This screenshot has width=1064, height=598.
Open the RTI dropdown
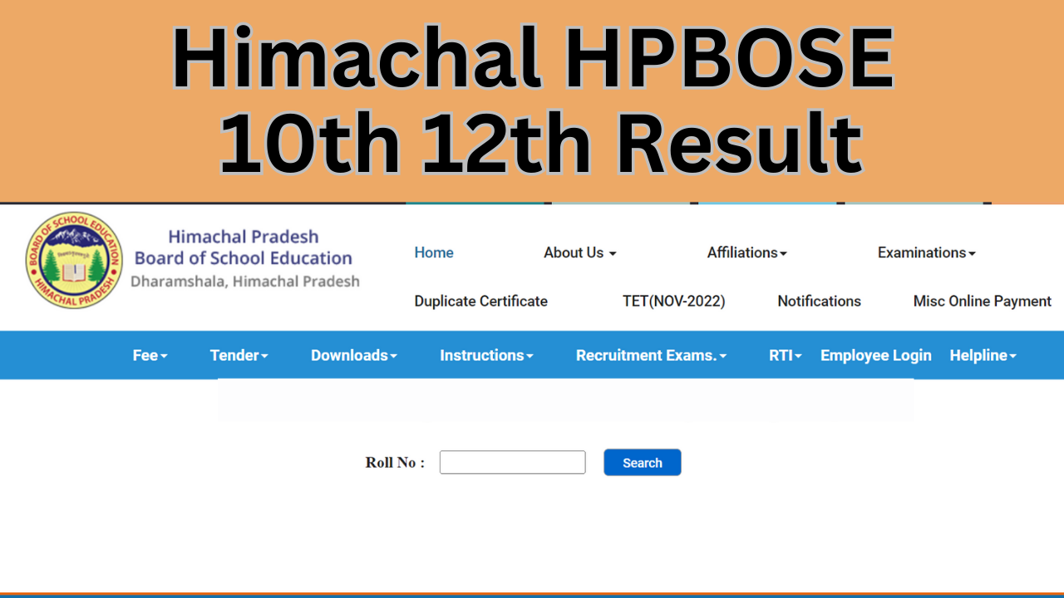[x=785, y=355]
